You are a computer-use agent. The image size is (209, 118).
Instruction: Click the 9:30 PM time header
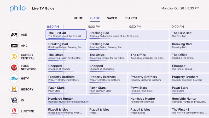pos(135,27)
